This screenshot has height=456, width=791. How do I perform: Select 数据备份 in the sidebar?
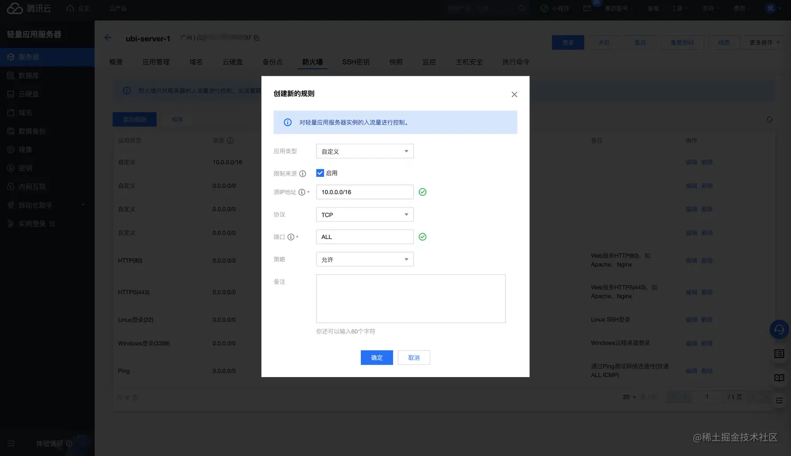click(x=47, y=131)
